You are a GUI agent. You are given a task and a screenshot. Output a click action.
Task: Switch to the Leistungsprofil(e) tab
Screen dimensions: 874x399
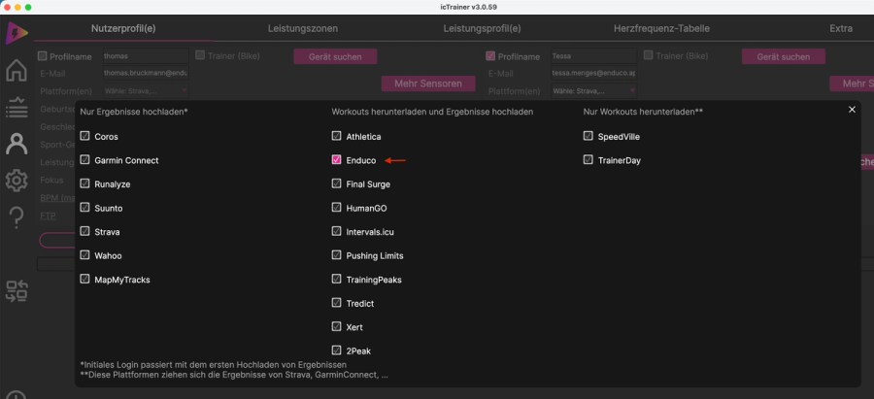click(482, 28)
